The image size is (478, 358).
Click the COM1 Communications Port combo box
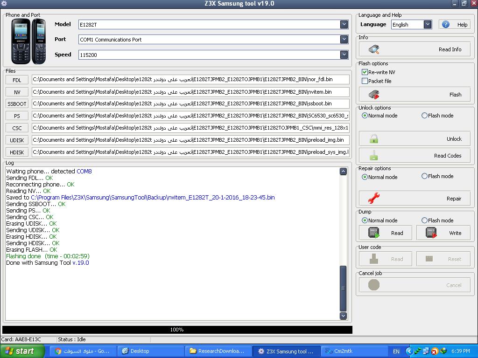click(x=213, y=40)
